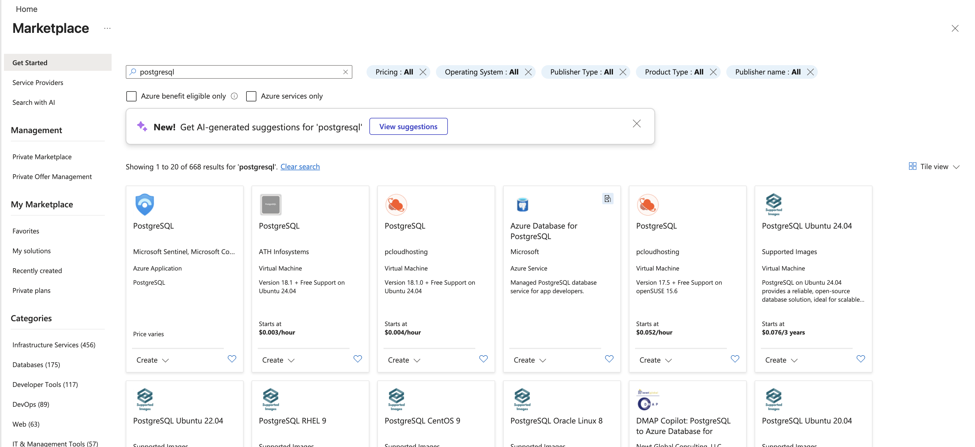Clear the postgresql search box text
This screenshot has height=447, width=975.
[345, 72]
